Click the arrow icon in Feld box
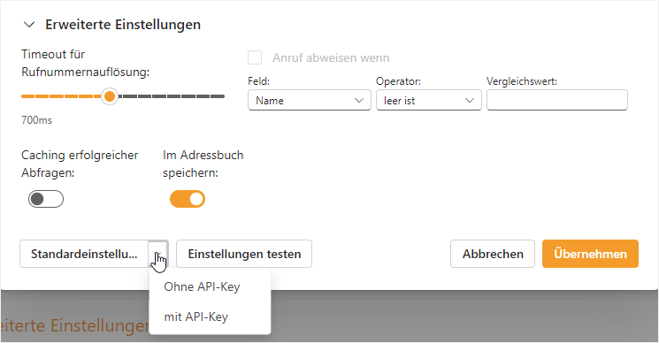The width and height of the screenshot is (659, 343). 359,101
